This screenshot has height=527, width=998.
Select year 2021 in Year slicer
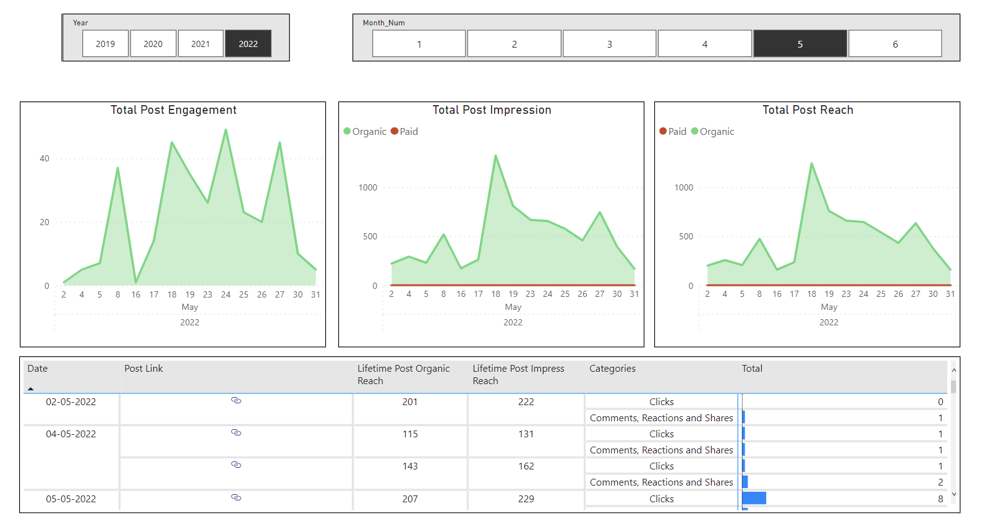[200, 44]
